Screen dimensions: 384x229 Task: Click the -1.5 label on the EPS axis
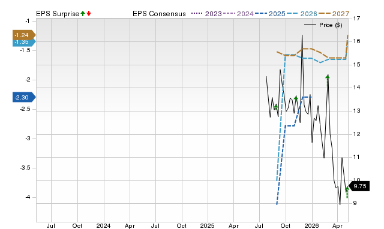25,50
